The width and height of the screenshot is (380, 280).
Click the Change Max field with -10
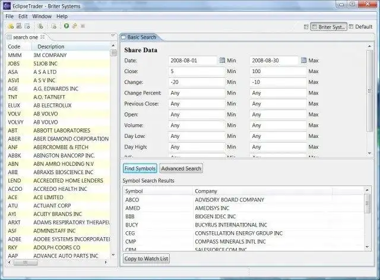pyautogui.click(x=278, y=82)
